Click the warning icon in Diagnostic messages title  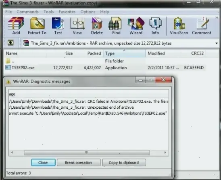8,82
